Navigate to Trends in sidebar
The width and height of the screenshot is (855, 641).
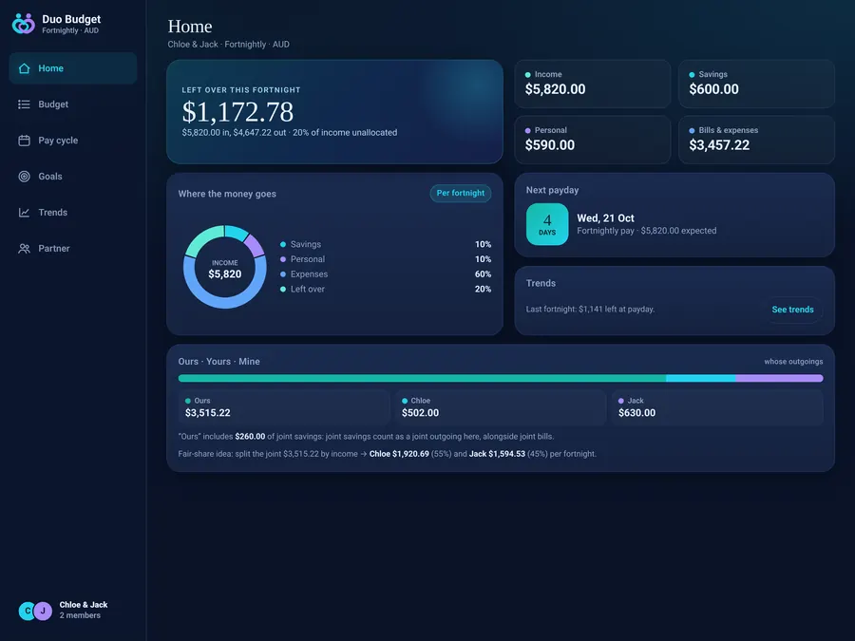click(73, 212)
